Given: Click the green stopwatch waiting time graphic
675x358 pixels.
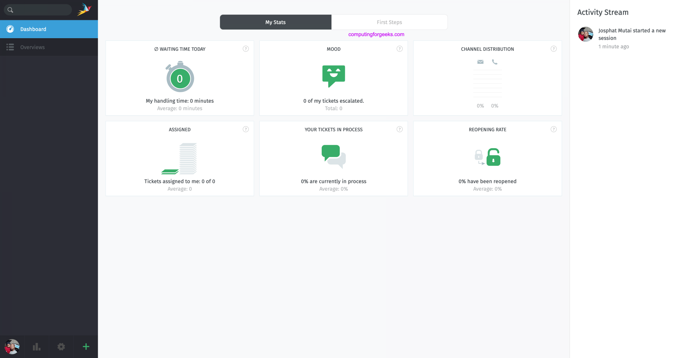Looking at the screenshot, I should (x=180, y=77).
